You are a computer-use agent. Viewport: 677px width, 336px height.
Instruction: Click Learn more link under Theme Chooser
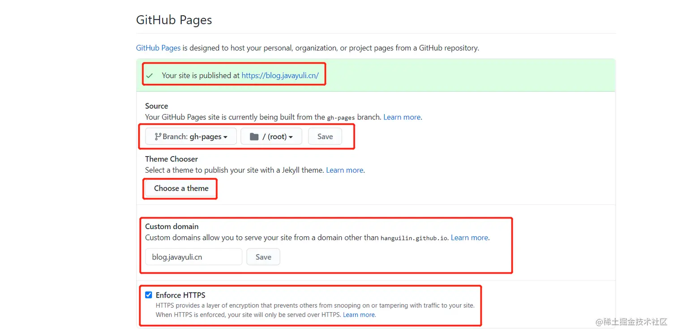[x=345, y=170]
